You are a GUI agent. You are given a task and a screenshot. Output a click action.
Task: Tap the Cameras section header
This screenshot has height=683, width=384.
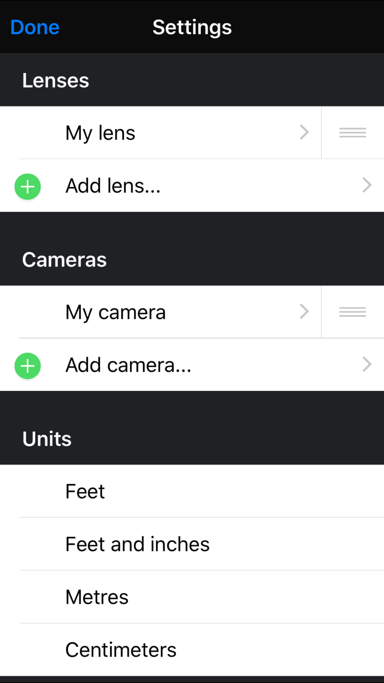[x=65, y=260]
